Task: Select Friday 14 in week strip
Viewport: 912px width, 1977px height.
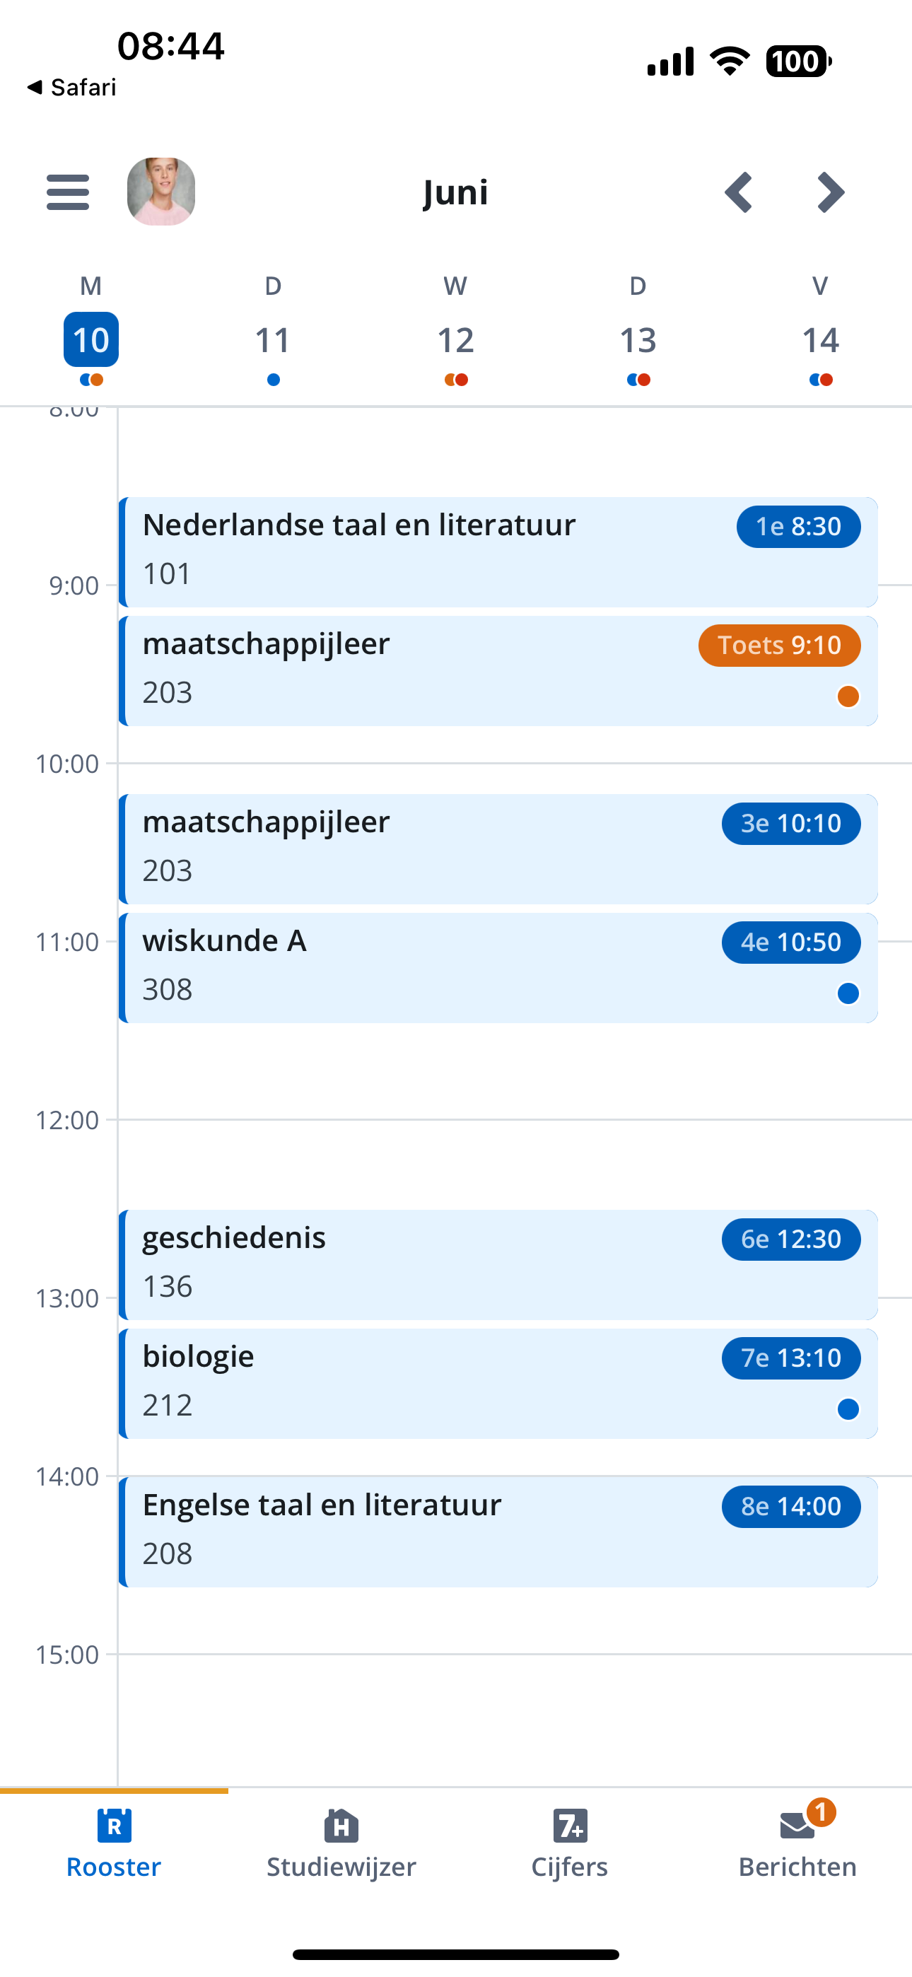Action: coord(820,339)
